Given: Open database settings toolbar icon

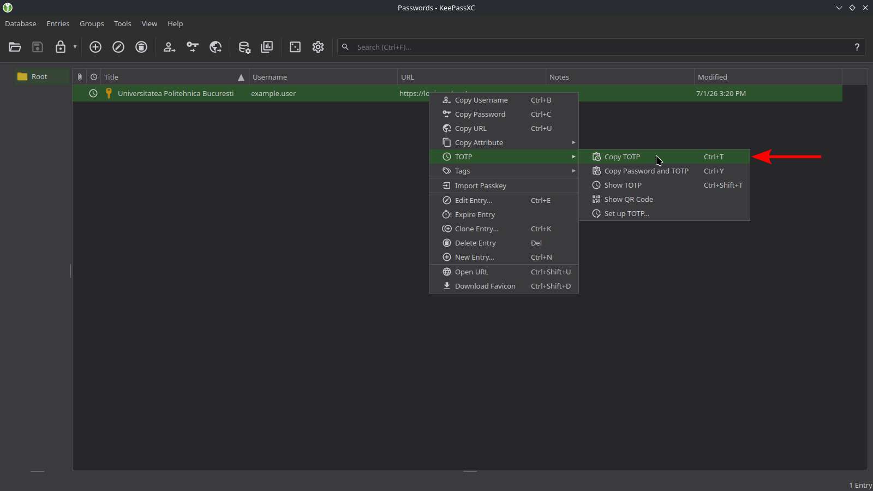Looking at the screenshot, I should 244,47.
